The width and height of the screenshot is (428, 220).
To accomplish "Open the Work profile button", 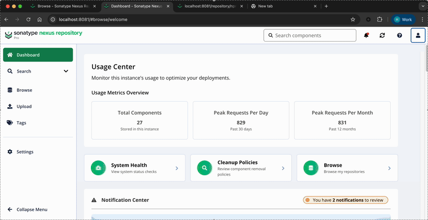I will coord(403,20).
